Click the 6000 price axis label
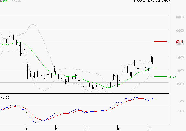The width and height of the screenshot is (186, 131). coord(180,17)
